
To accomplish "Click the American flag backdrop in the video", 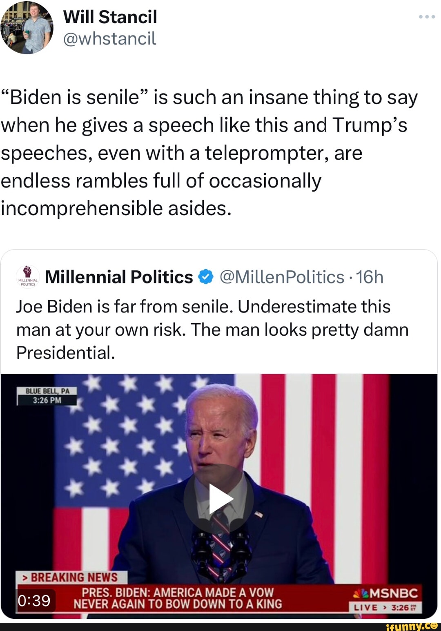I will pyautogui.click(x=102, y=449).
